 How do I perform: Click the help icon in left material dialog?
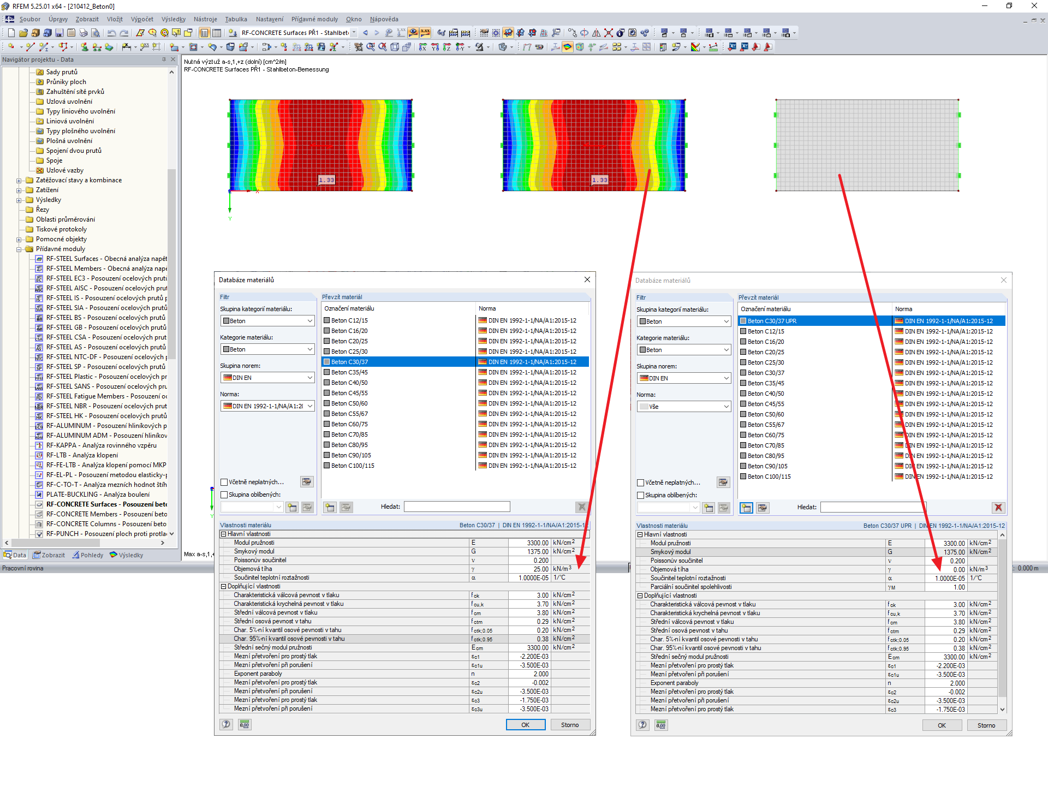point(226,724)
